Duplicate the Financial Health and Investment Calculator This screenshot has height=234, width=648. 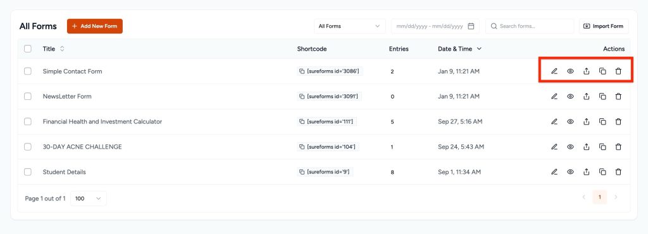602,122
